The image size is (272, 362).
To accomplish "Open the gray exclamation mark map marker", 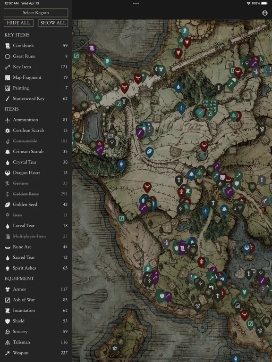I will click(150, 130).
